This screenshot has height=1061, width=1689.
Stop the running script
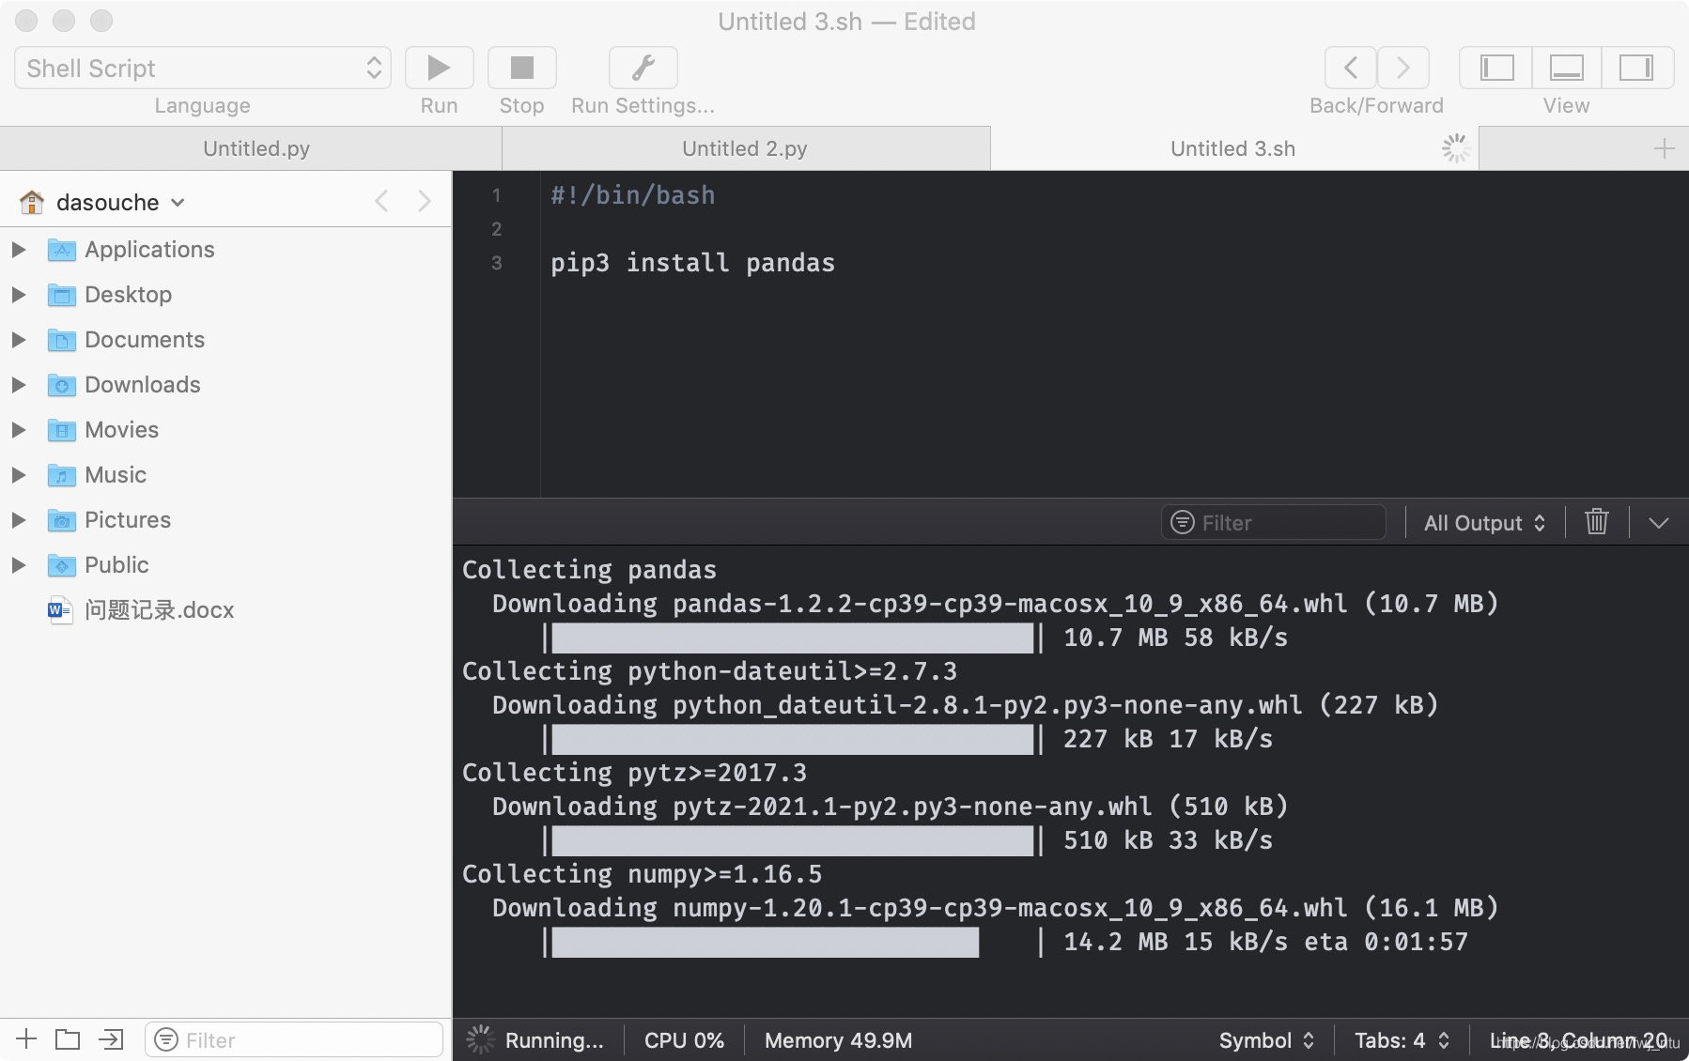(x=521, y=68)
